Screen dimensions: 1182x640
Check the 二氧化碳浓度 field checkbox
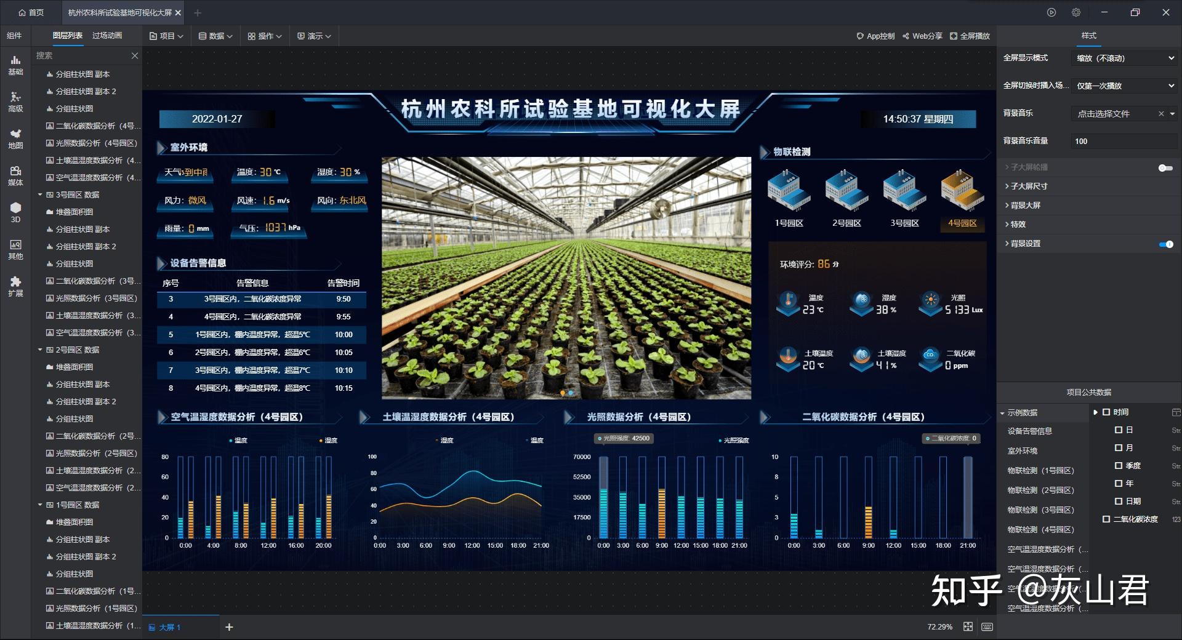1106,519
